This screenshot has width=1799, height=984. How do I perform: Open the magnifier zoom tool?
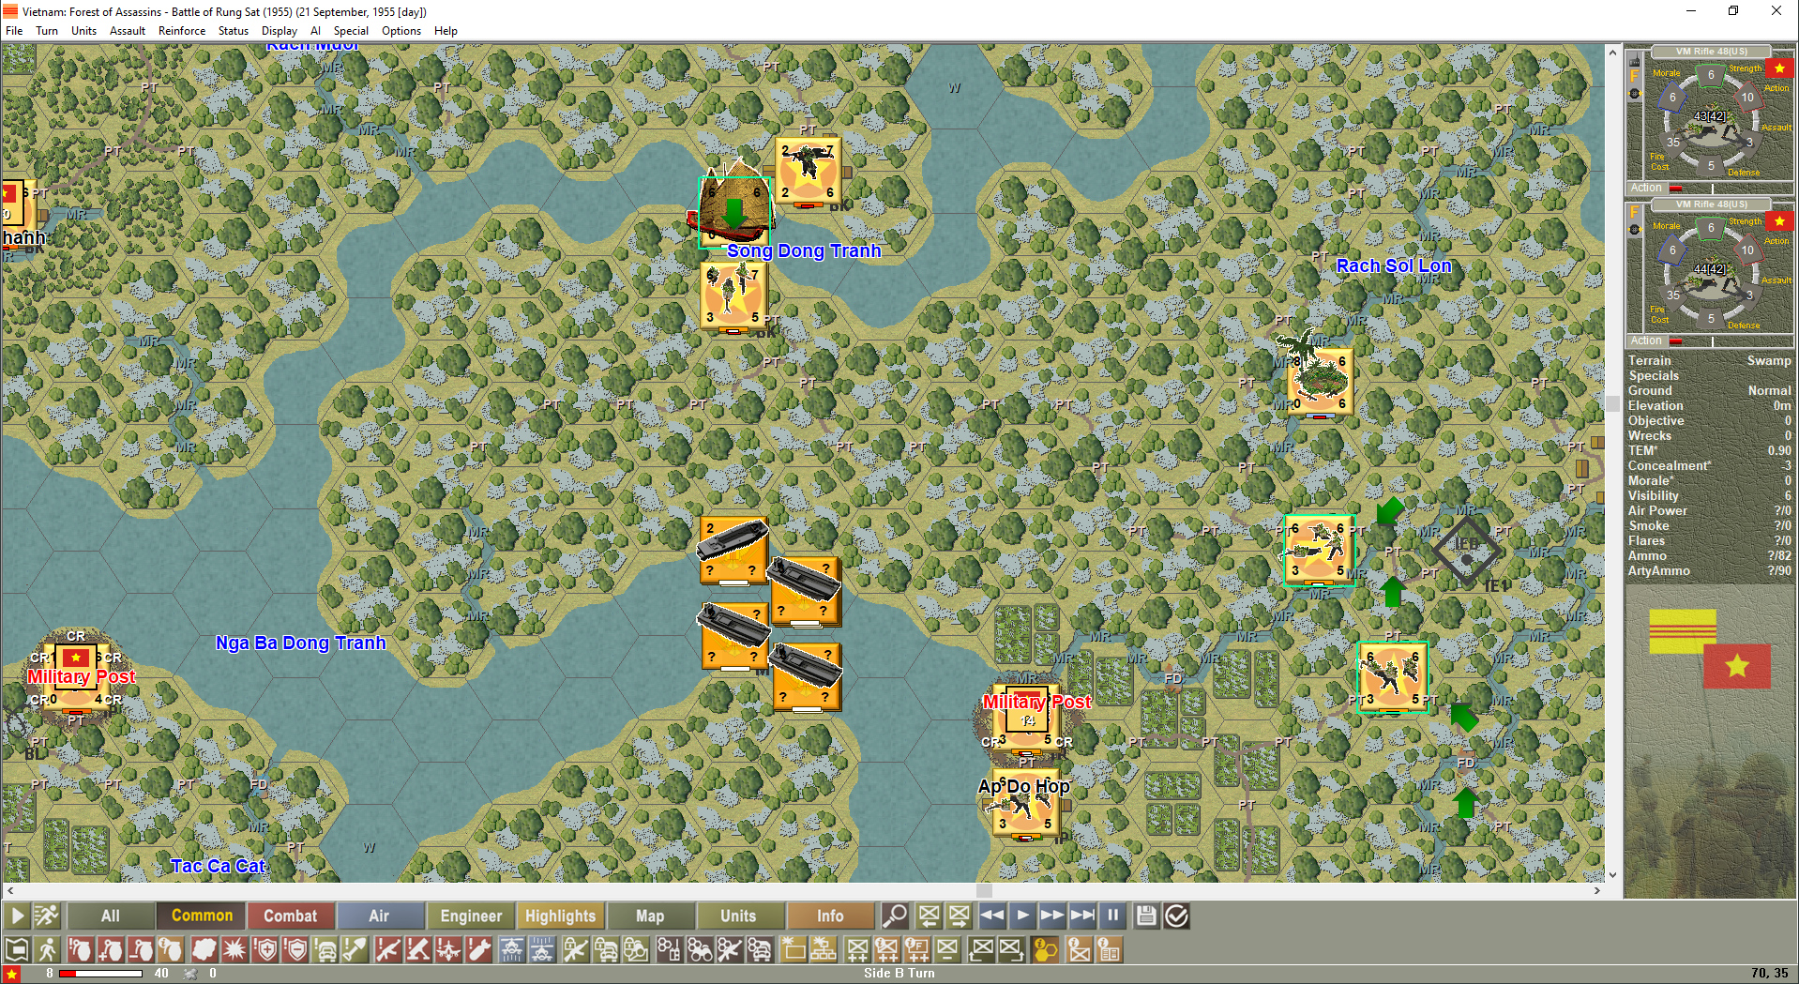895,916
